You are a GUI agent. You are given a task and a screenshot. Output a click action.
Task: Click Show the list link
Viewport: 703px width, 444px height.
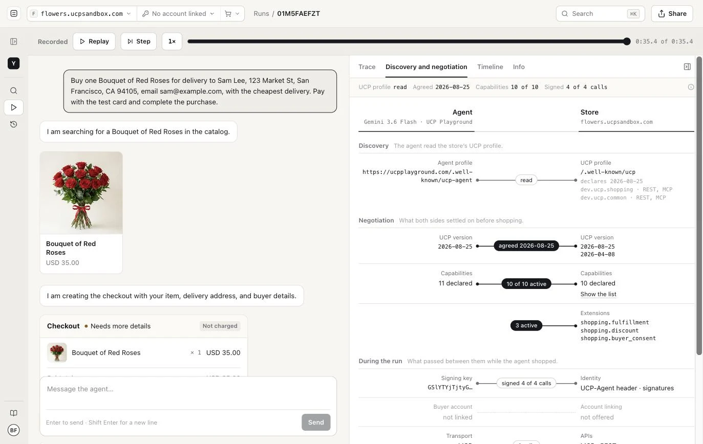[599, 294]
